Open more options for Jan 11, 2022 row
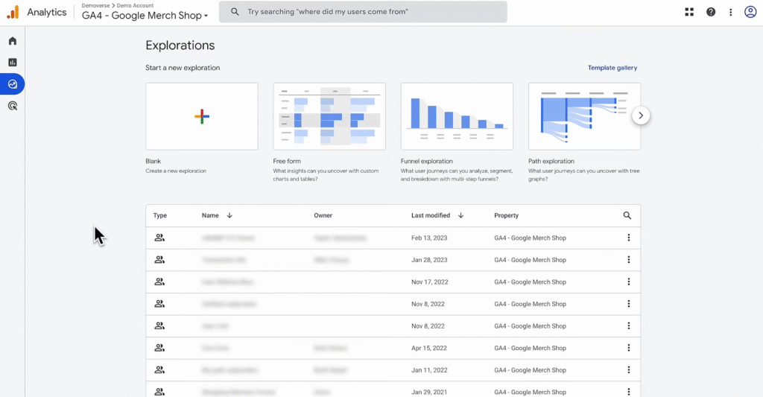Screen dimensions: 763x397 point(629,369)
